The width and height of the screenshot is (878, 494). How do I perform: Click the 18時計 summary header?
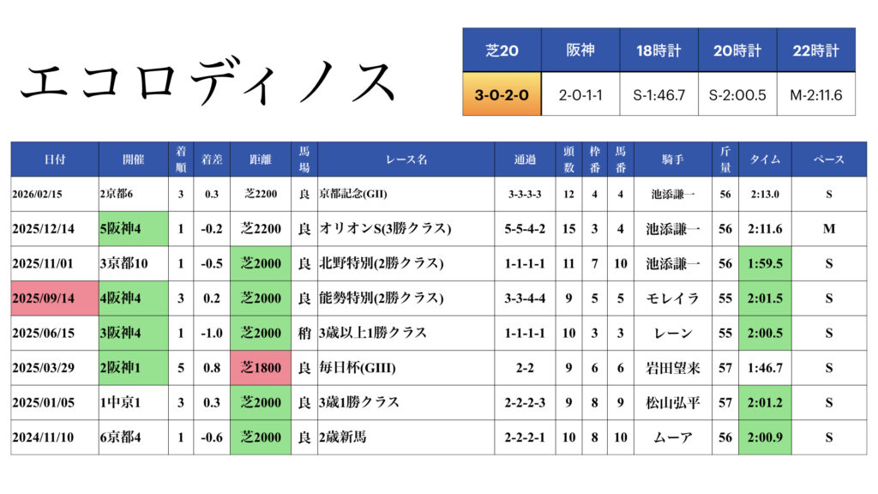tap(658, 51)
